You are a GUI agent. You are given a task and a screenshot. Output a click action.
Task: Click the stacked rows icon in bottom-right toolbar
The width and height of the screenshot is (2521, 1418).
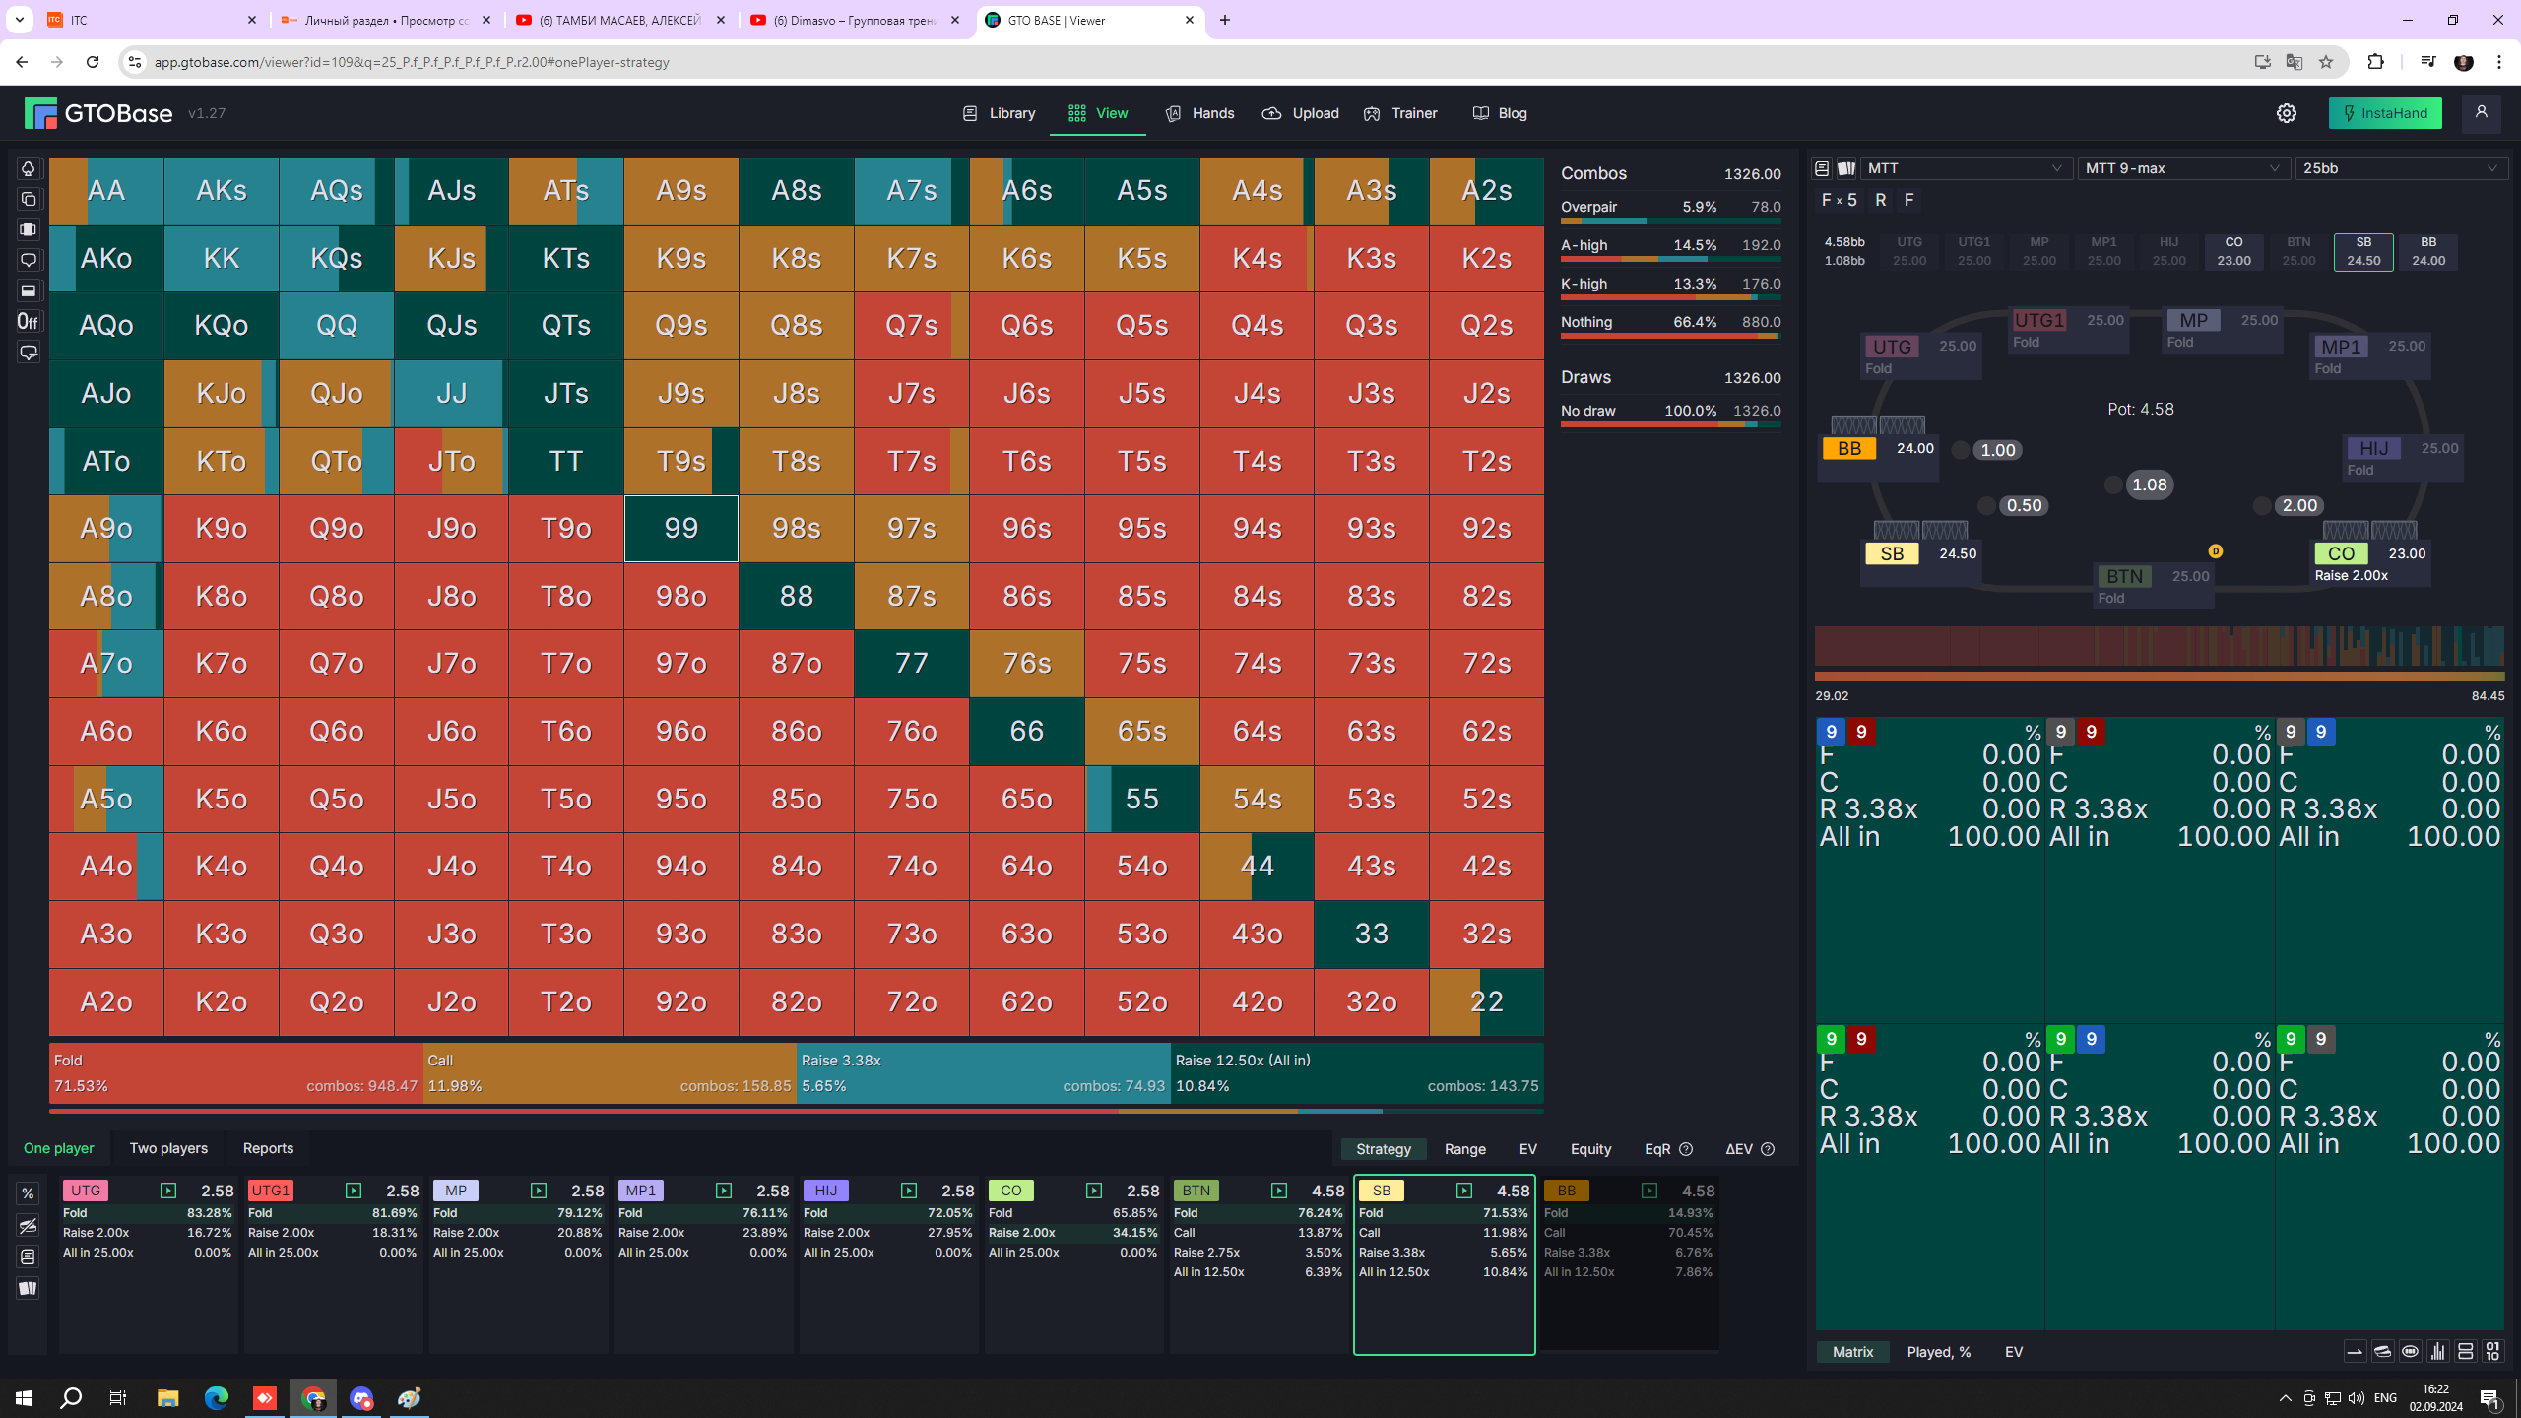2465,1352
